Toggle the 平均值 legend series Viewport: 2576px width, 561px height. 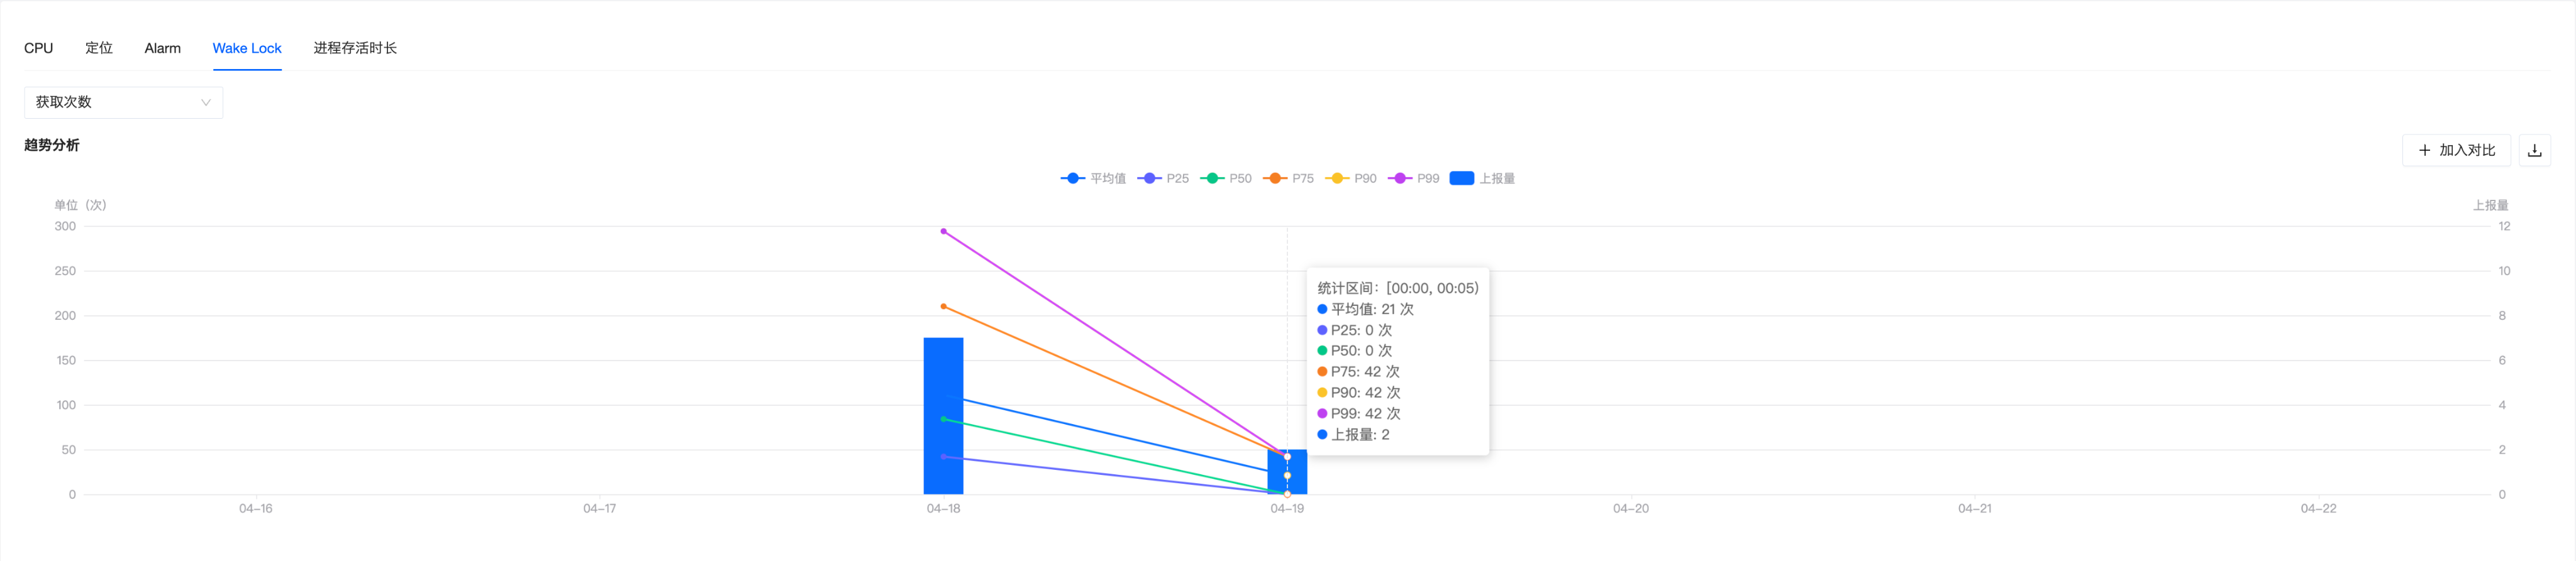coord(1093,178)
